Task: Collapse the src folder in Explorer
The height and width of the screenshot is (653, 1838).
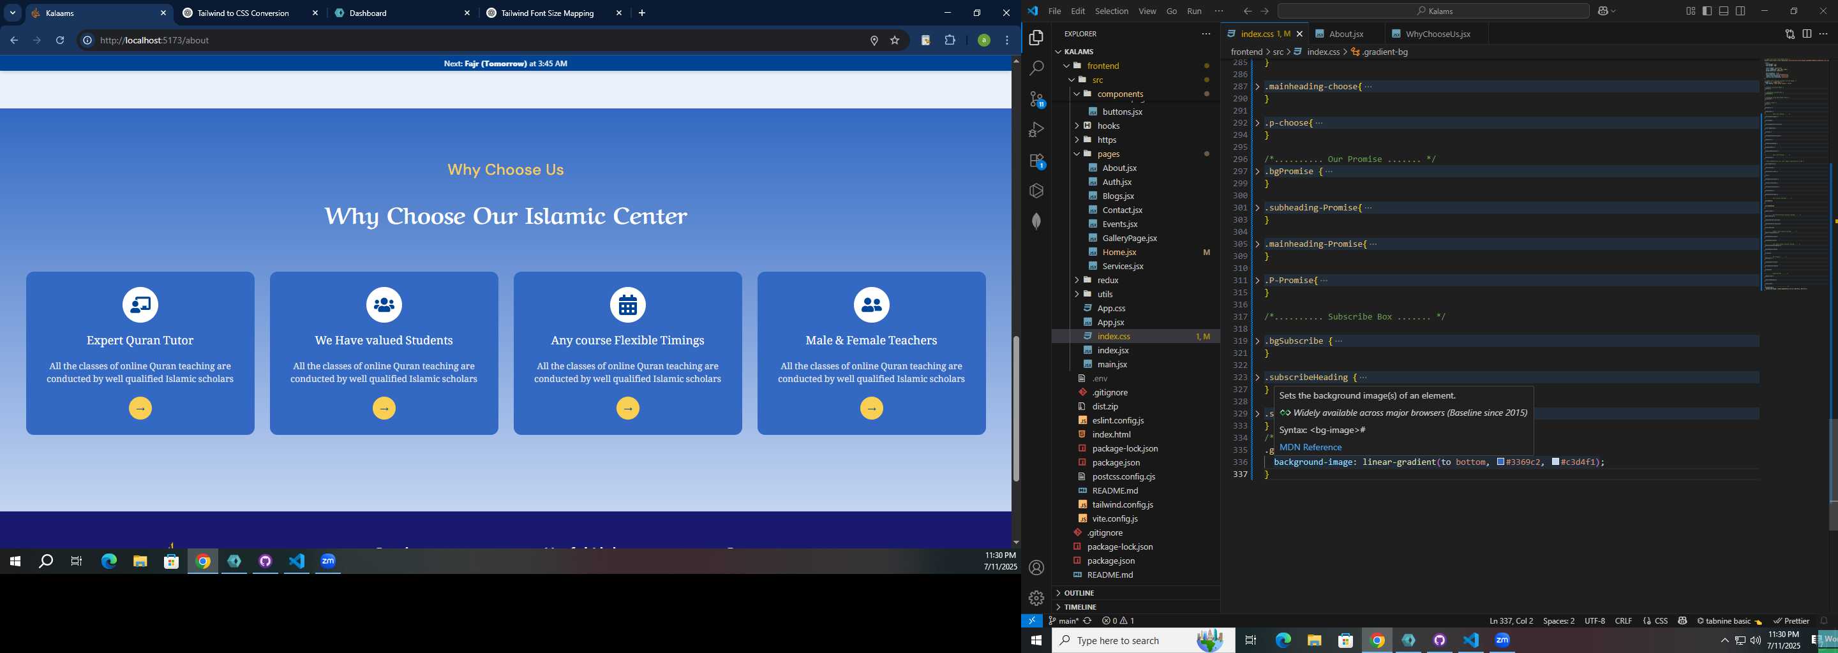Action: [x=1072, y=80]
